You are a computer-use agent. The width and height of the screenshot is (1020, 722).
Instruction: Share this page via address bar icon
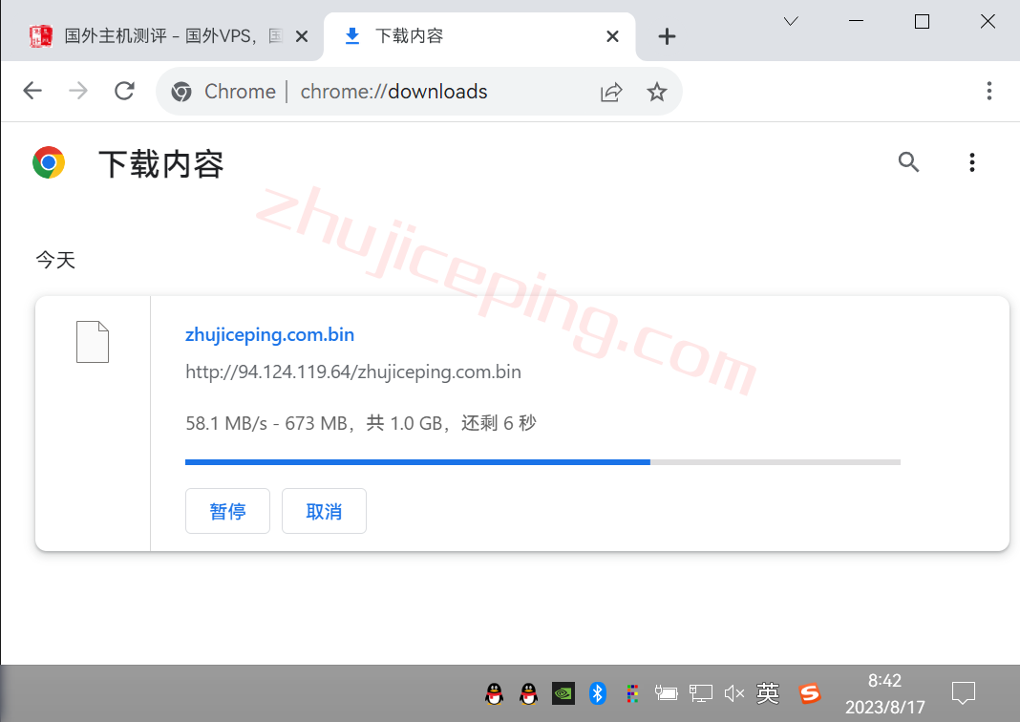click(611, 92)
